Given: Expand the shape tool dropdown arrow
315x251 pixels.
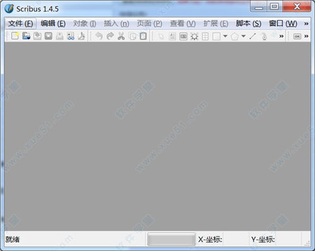Looking at the screenshot, I should [226, 36].
